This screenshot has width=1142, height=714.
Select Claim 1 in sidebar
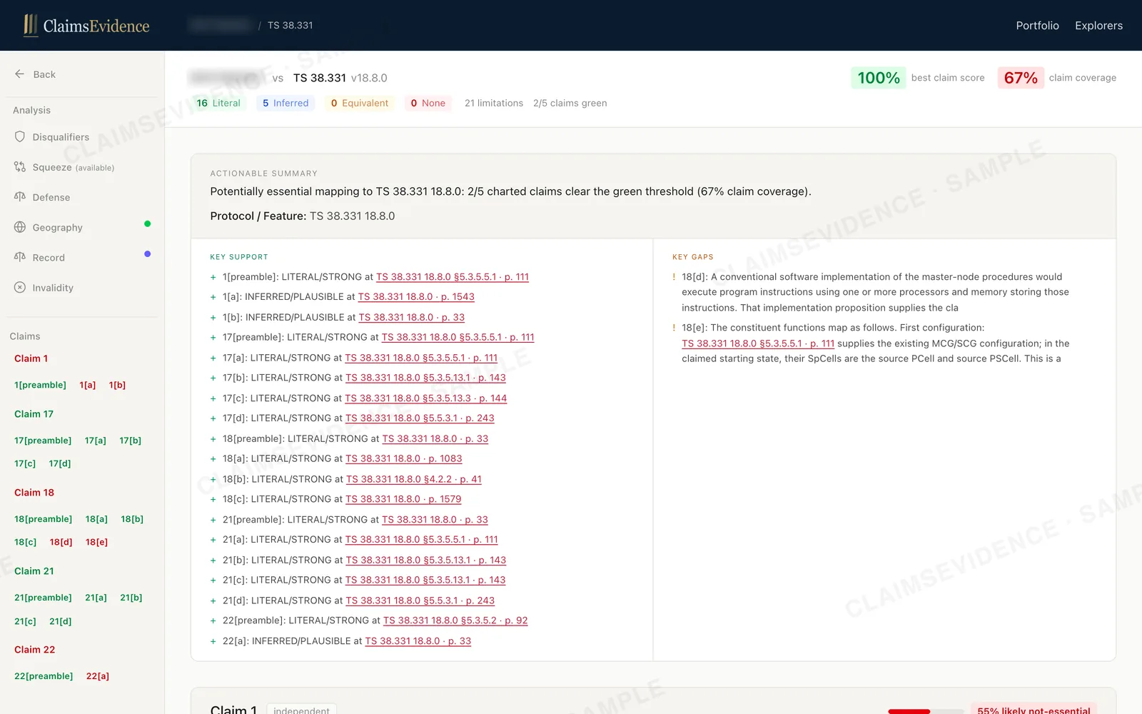point(31,358)
